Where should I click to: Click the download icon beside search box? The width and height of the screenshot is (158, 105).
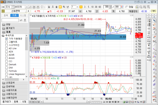(x=25, y=20)
